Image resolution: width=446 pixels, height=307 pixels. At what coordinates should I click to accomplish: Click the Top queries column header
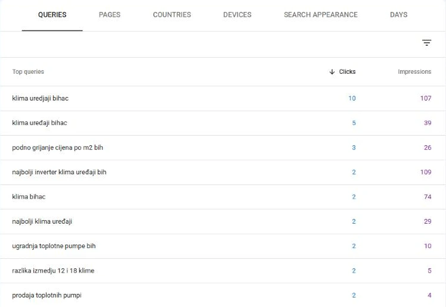point(28,72)
